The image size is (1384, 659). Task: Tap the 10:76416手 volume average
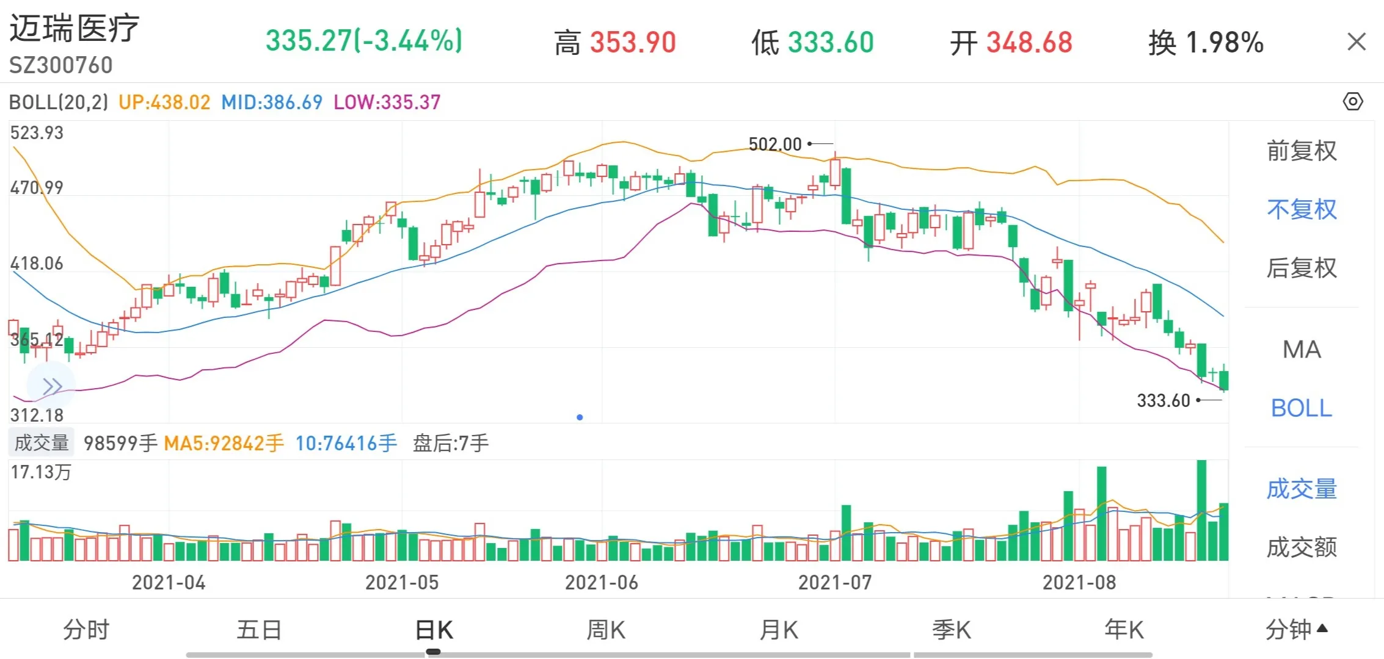[346, 443]
